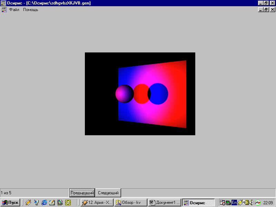Click the Осирис document icon beside the Файл menu
276x207 pixels.
tap(4, 10)
